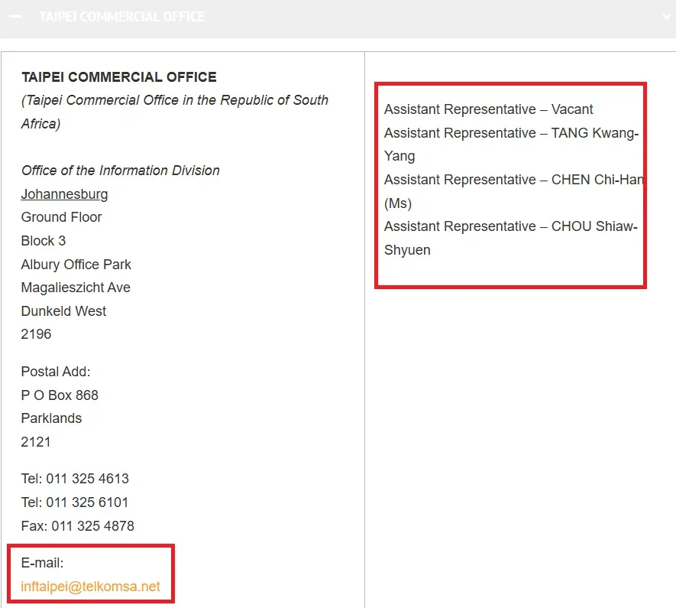Click the chevron arrow on the accordion header
676x608 pixels.
pyautogui.click(x=667, y=17)
